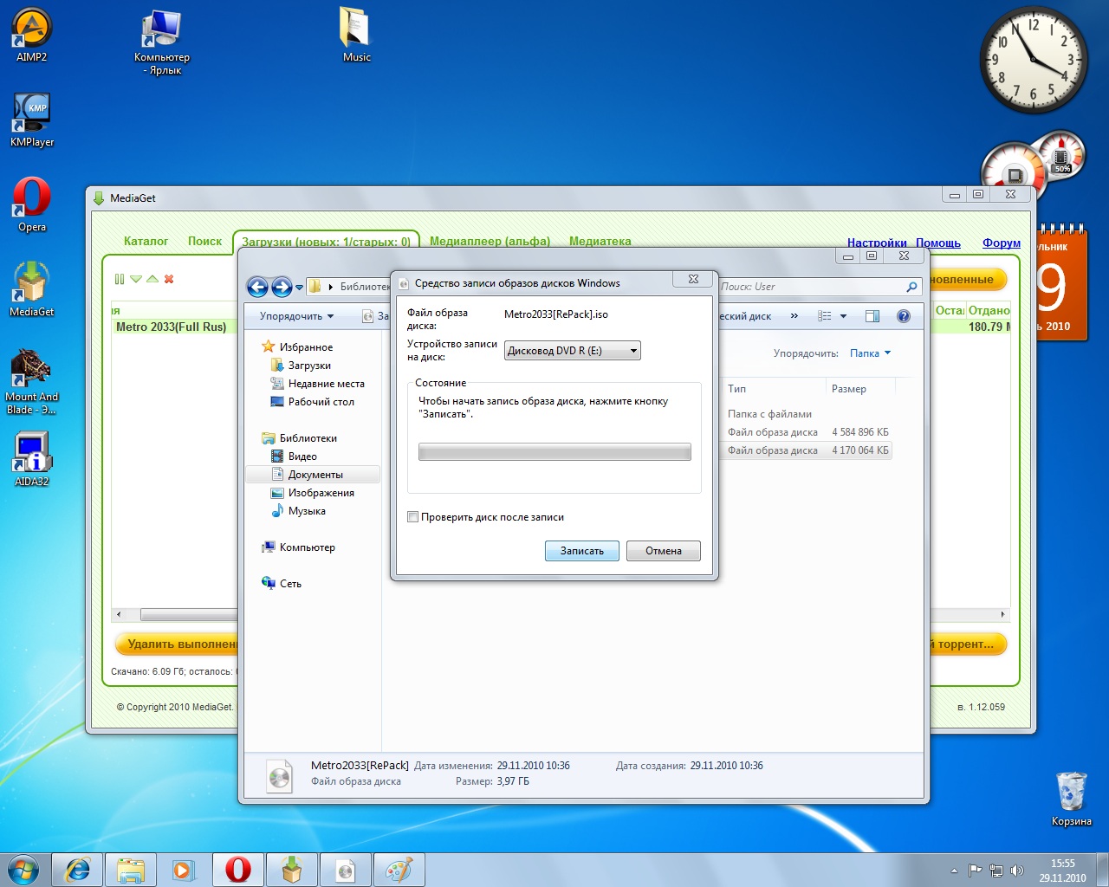This screenshot has width=1109, height=887.
Task: Open MediaGet desktop shortcut
Action: click(32, 290)
